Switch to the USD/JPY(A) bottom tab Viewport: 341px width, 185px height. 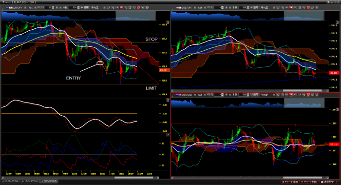click(29, 181)
